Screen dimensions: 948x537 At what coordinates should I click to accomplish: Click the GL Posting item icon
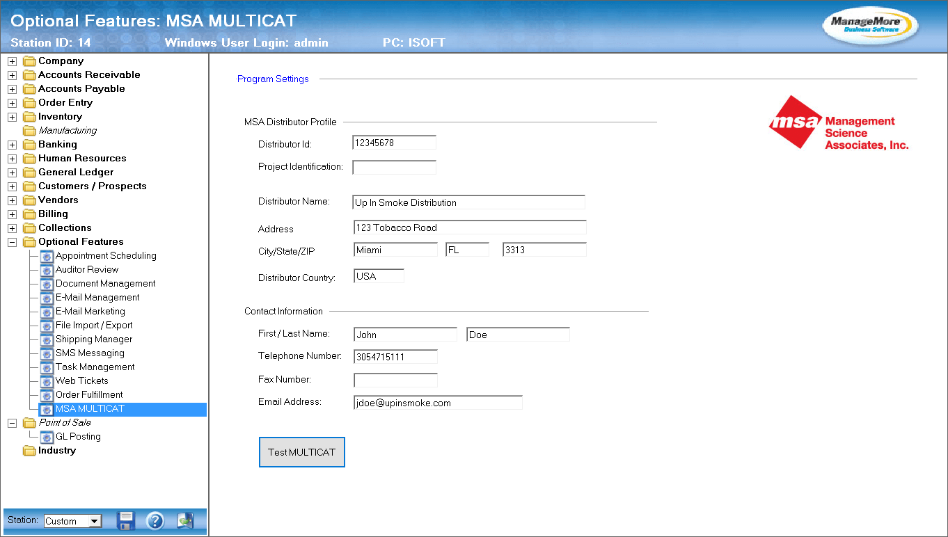pyautogui.click(x=47, y=437)
